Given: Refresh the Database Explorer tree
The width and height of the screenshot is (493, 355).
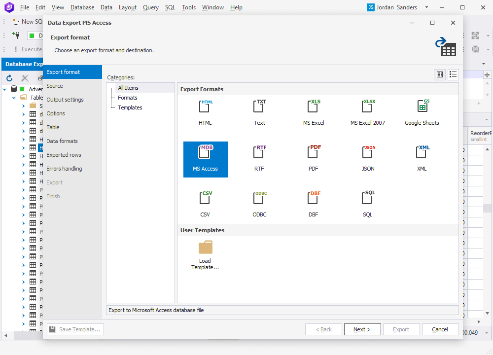Looking at the screenshot, I should tap(9, 78).
